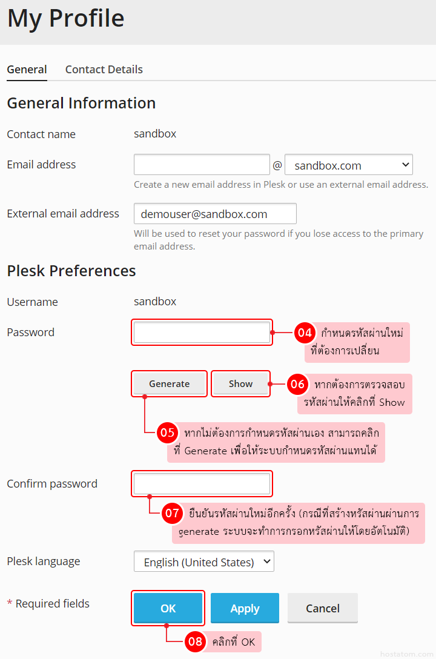The image size is (436, 659).
Task: Click the Show password button
Action: point(240,384)
